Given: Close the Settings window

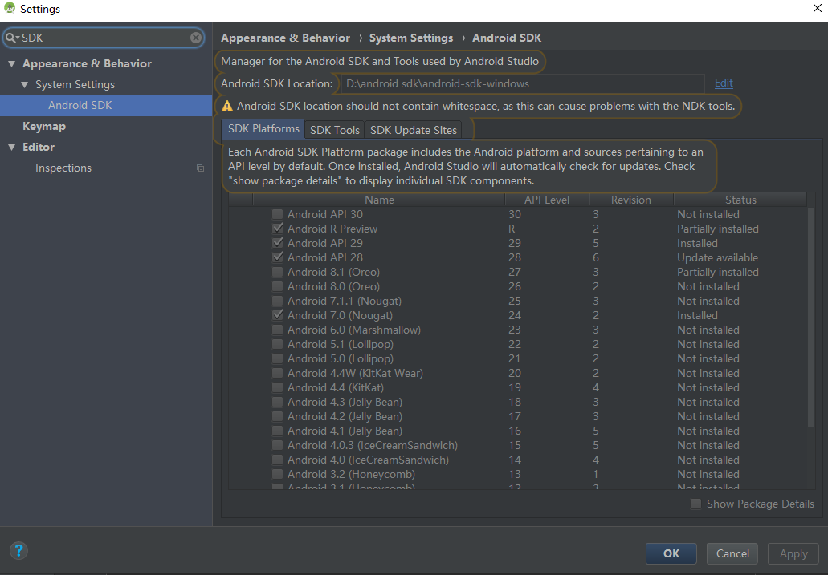Looking at the screenshot, I should [817, 9].
